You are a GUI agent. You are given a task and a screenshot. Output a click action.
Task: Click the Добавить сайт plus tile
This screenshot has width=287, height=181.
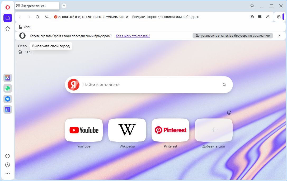214,130
